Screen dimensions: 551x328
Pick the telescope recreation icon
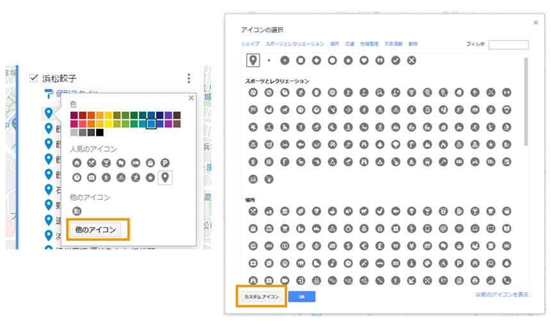(x=349, y=162)
